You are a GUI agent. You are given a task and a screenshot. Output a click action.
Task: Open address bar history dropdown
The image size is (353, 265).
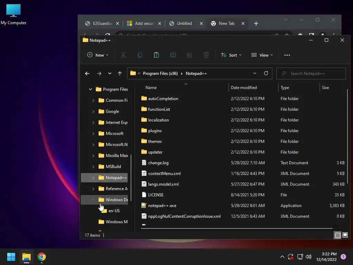click(255, 73)
